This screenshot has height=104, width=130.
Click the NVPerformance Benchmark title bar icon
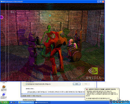1,2
